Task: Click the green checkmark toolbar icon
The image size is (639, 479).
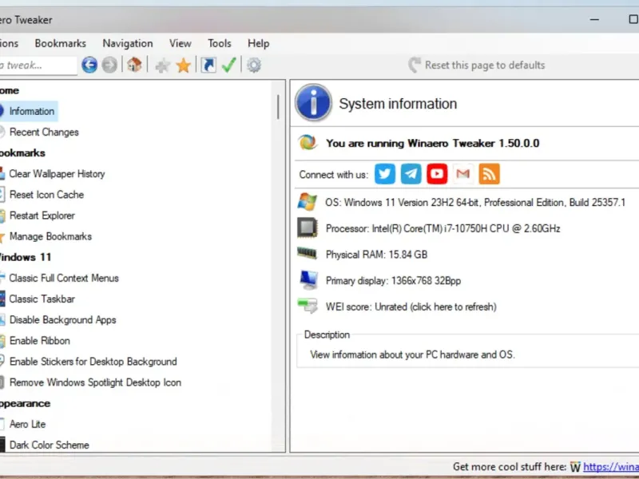Action: pos(229,65)
